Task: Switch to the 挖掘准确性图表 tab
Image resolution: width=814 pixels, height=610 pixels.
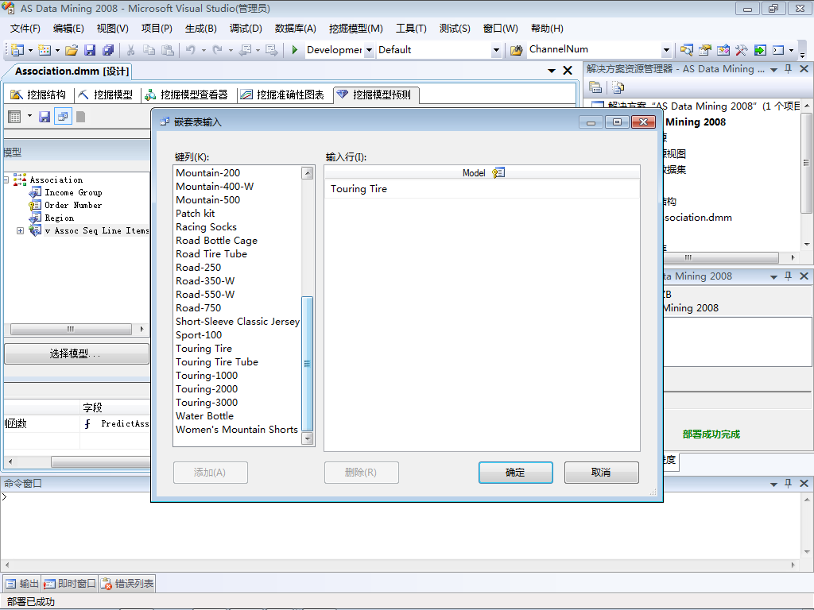Action: tap(282, 95)
